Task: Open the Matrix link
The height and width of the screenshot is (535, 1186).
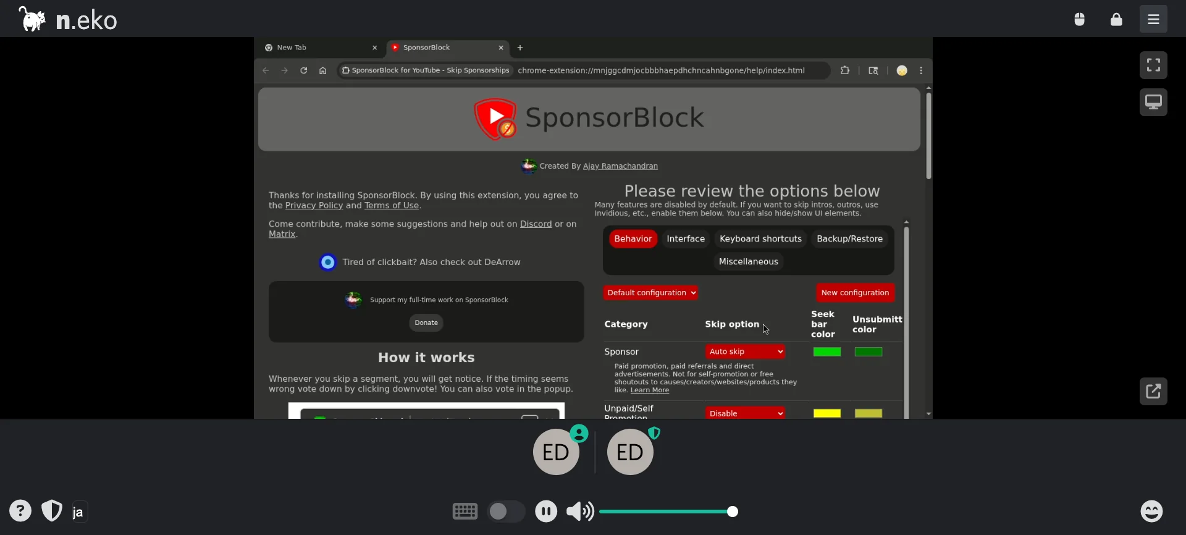Action: tap(282, 234)
